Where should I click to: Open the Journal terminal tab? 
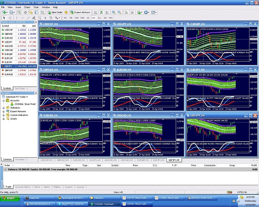(80, 187)
